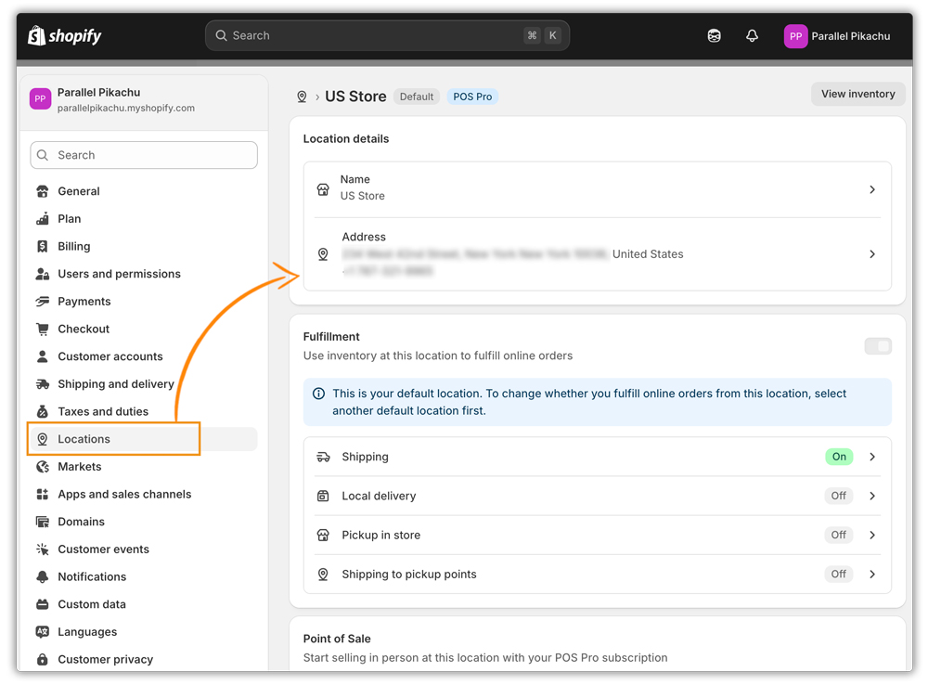Click the Plan chart icon
Screen dimensions: 928x685
point(43,219)
